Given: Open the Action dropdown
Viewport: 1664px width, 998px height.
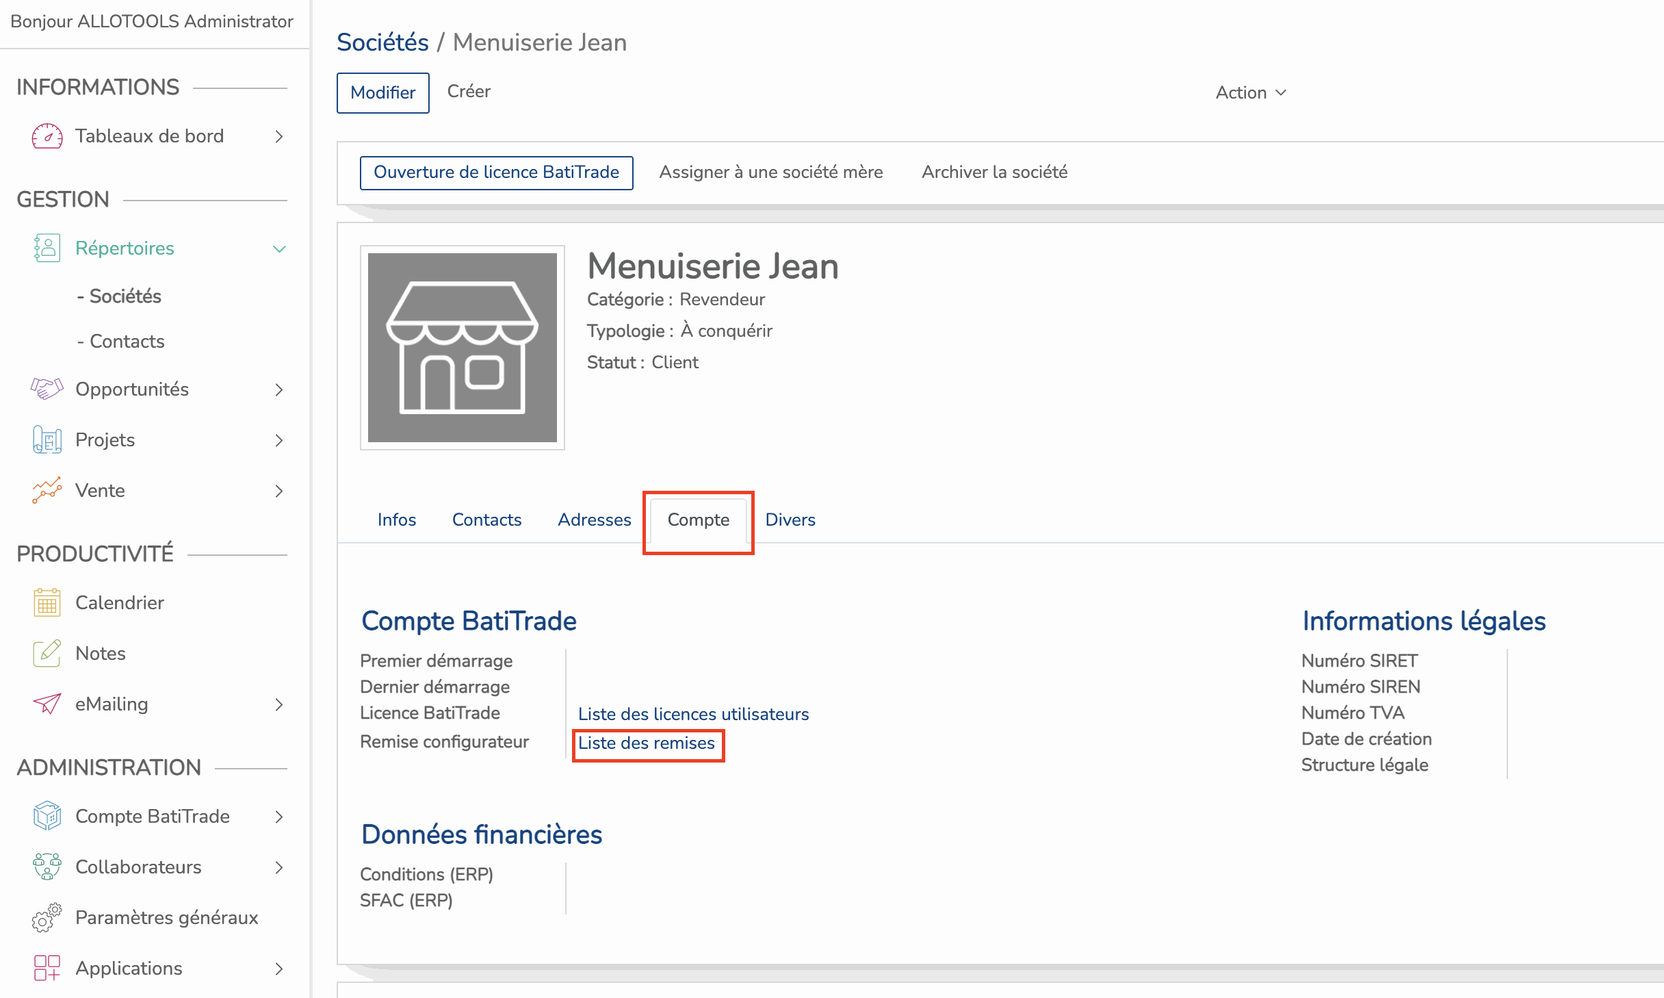Looking at the screenshot, I should [1251, 93].
